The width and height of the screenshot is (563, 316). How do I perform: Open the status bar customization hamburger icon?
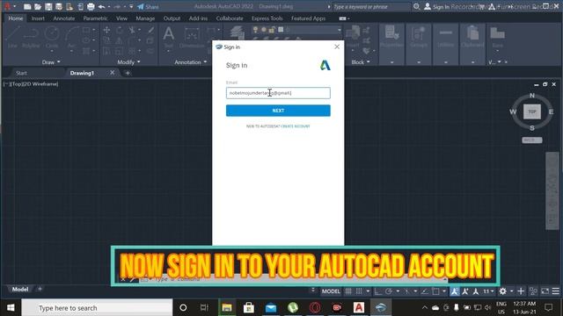(556, 291)
